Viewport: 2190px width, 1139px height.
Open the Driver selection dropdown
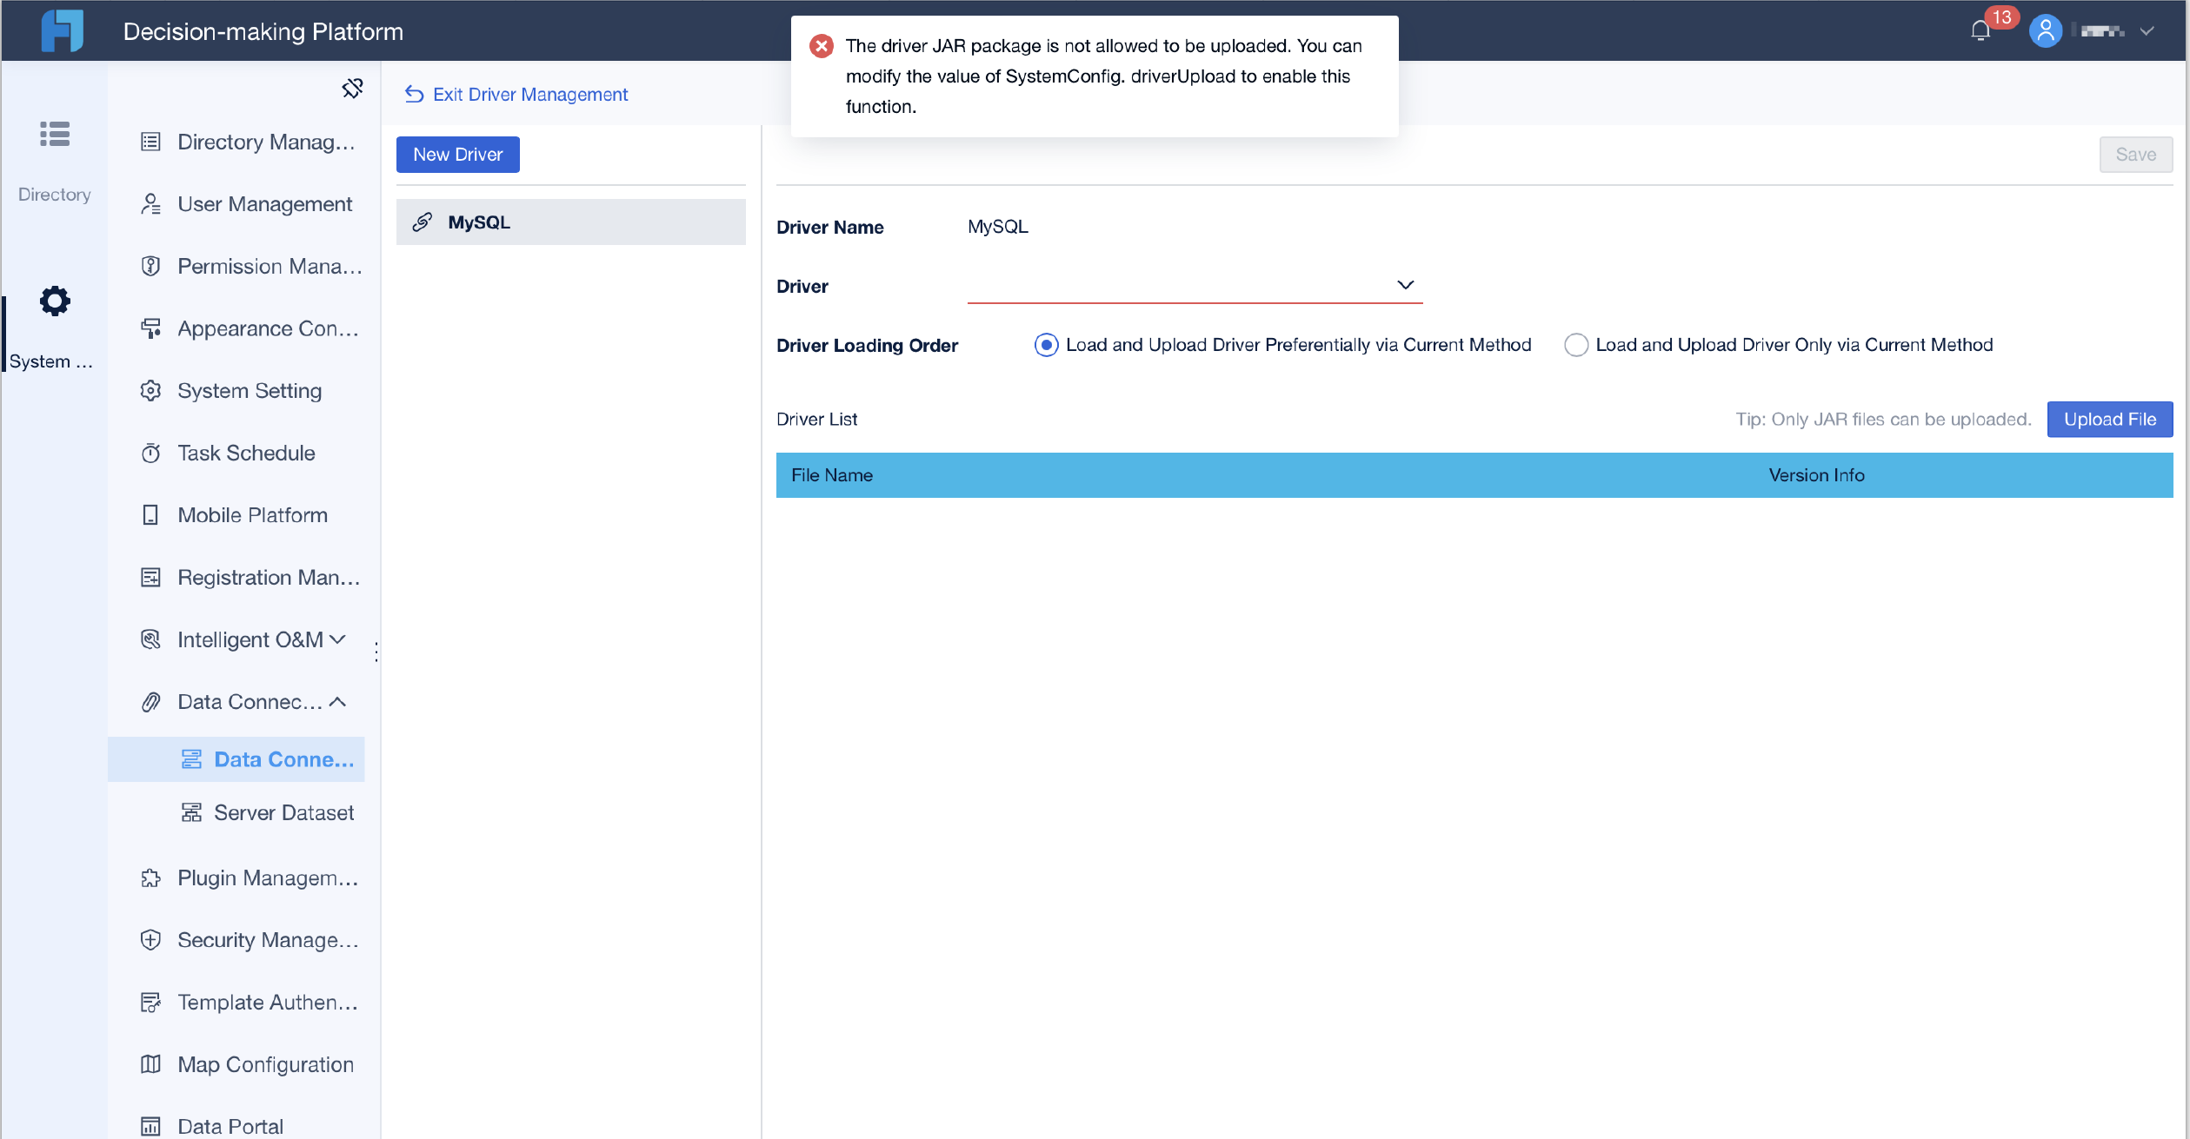(x=1405, y=285)
